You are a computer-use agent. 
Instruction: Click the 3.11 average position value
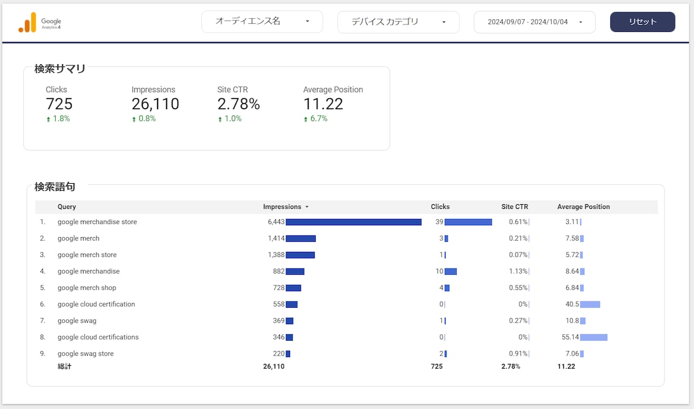(x=572, y=222)
